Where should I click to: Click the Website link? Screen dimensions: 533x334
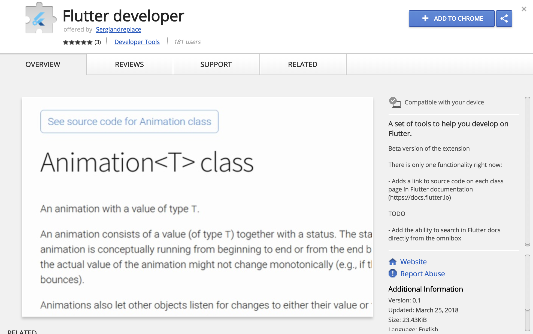pyautogui.click(x=413, y=262)
